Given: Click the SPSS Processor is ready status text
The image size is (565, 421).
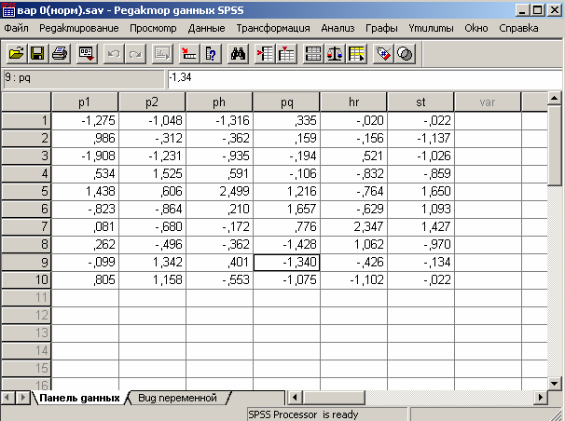Looking at the screenshot, I should (303, 414).
